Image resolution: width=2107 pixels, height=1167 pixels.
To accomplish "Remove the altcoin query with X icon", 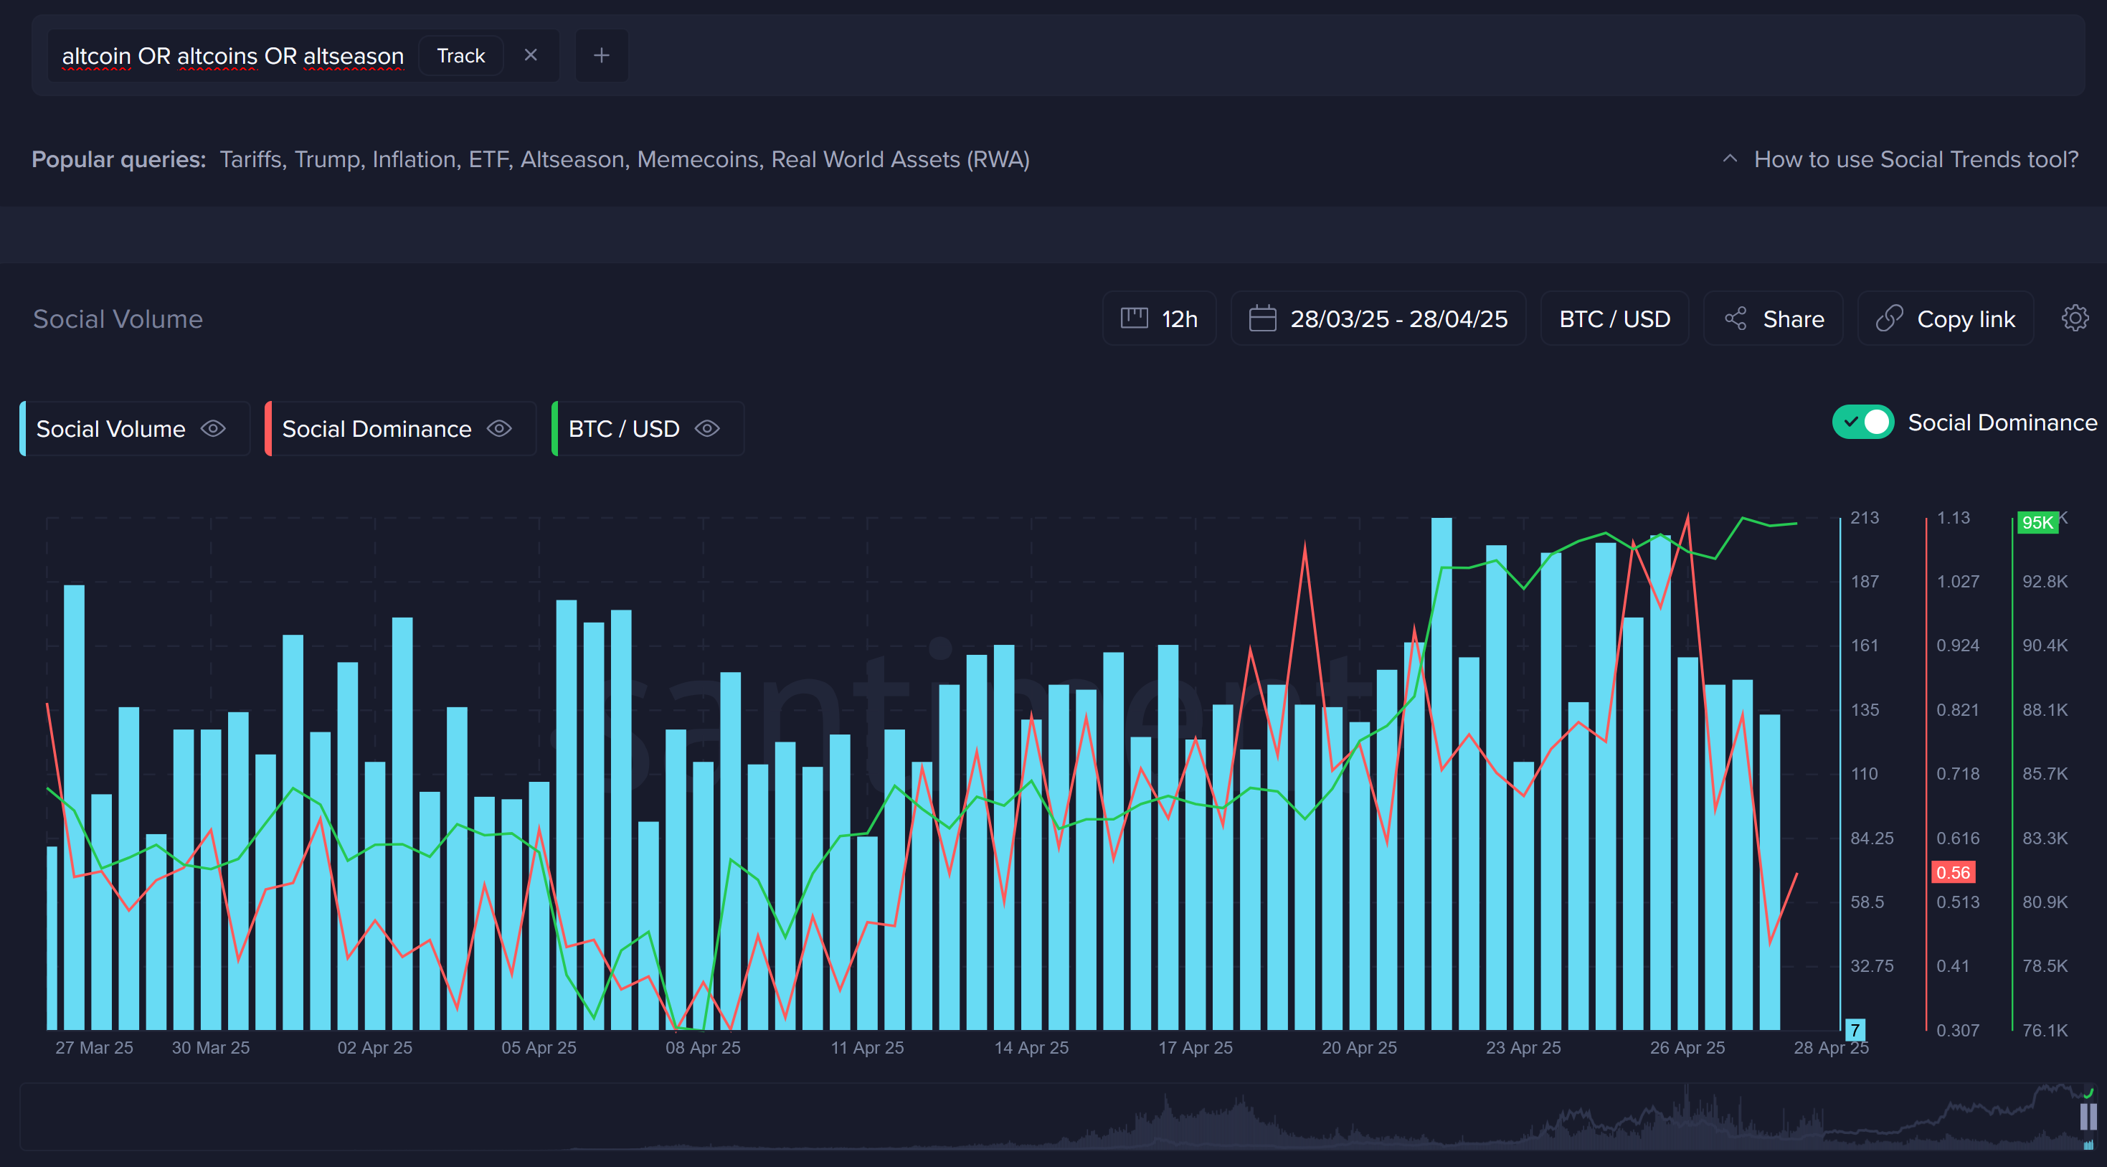I will pos(531,56).
